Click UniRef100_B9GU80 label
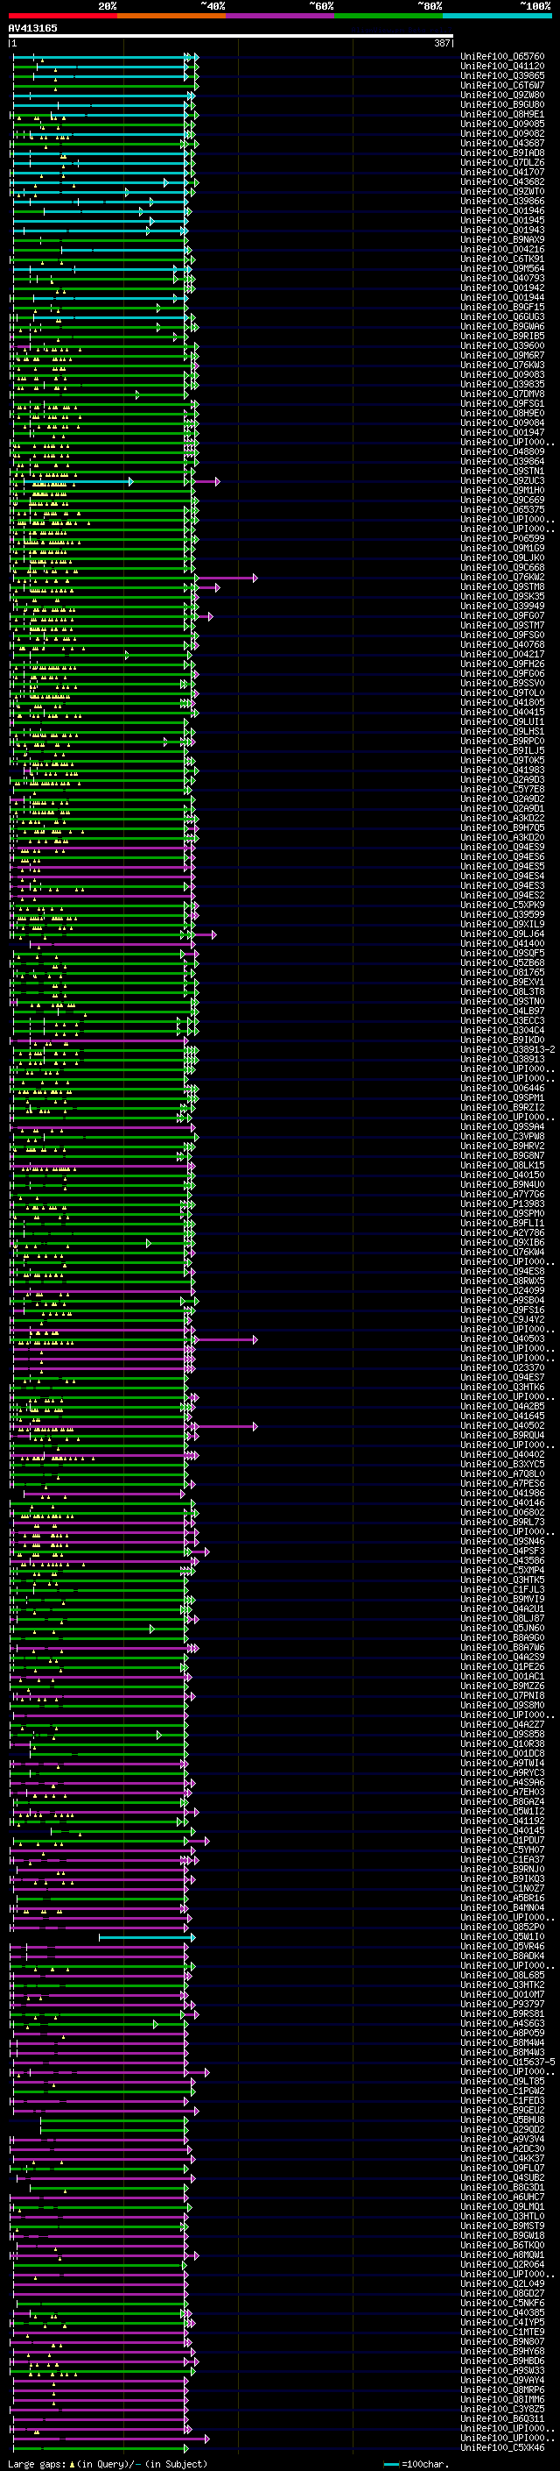The height and width of the screenshot is (2471, 560). click(x=502, y=104)
